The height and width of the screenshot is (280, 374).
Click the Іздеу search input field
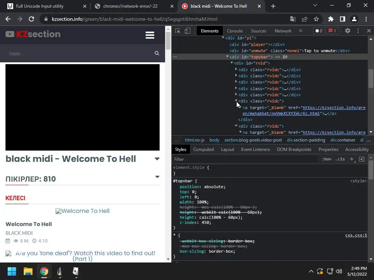click(x=79, y=53)
